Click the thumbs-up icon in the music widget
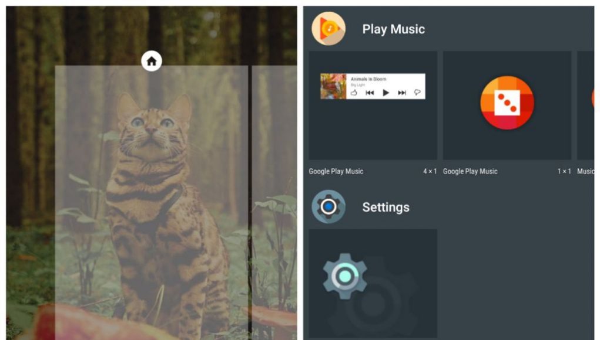Viewport: 600px width, 340px height. coord(354,93)
